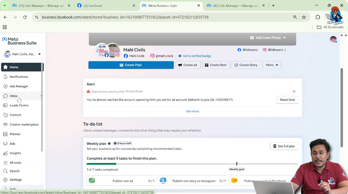
Task: Click the page vertical scrollbar thumb
Action: [x=342, y=107]
